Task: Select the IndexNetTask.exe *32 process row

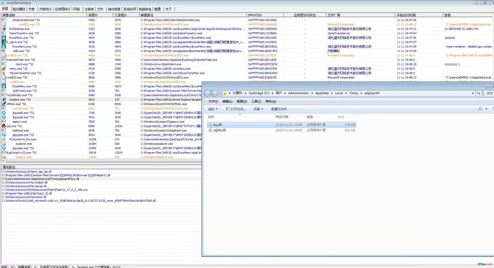Action: (x=247, y=60)
